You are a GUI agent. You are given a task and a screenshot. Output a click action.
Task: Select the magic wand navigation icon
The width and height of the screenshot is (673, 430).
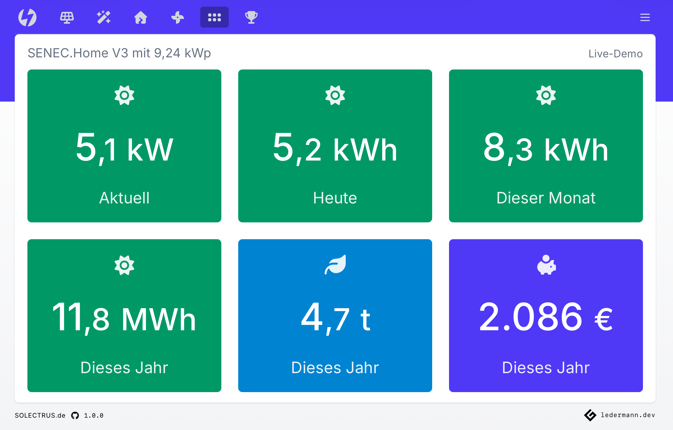104,17
